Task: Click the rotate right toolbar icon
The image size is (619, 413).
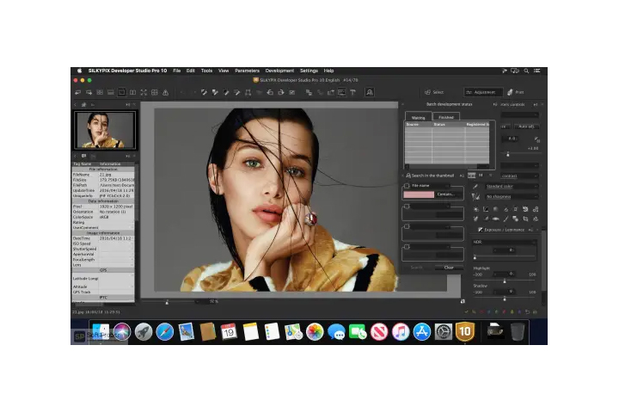Action: click(281, 92)
